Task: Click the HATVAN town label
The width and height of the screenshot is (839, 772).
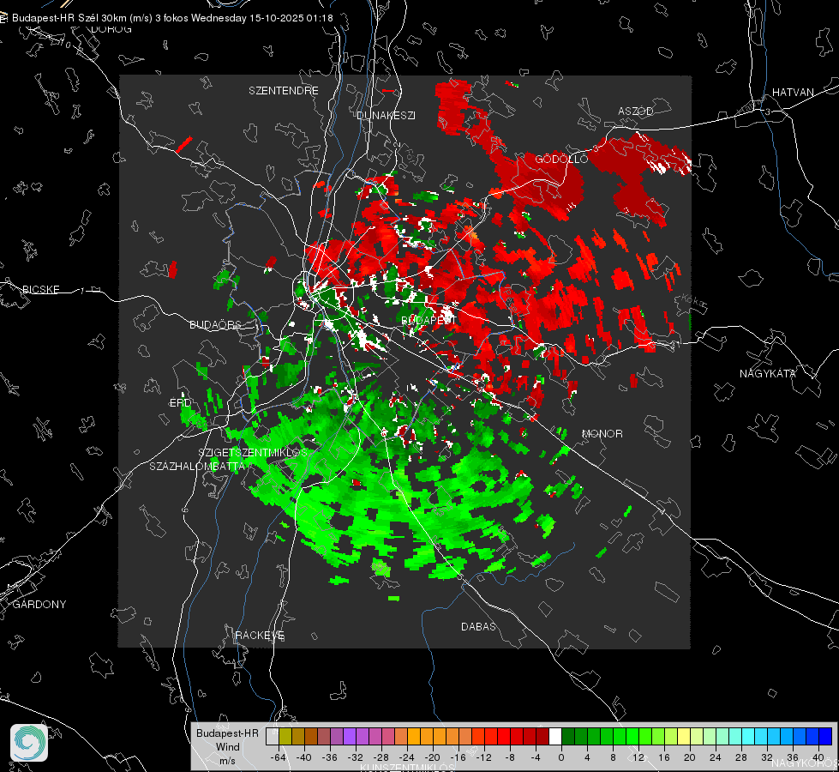Action: pyautogui.click(x=793, y=92)
